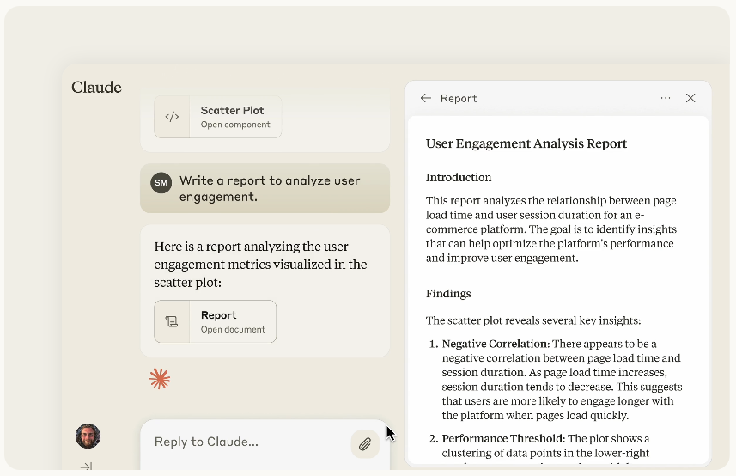The image size is (736, 476).
Task: Click the user message about analyzing user engagement
Action: [x=270, y=188]
